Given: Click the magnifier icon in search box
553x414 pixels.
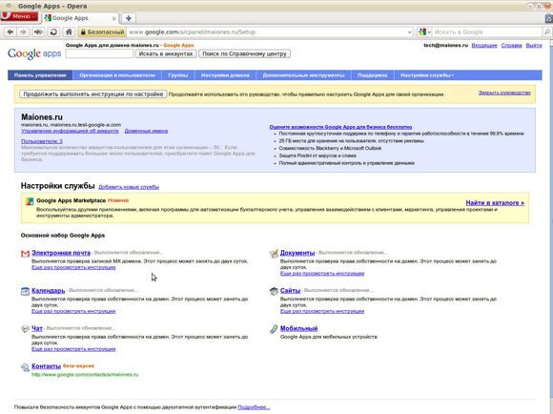Looking at the screenshot, I should (x=546, y=32).
